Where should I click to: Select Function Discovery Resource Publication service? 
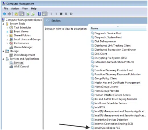click(118, 74)
